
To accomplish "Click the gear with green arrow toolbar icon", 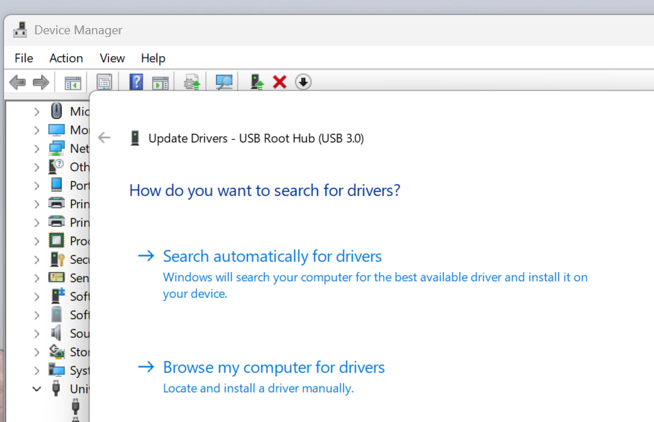I will [x=192, y=83].
